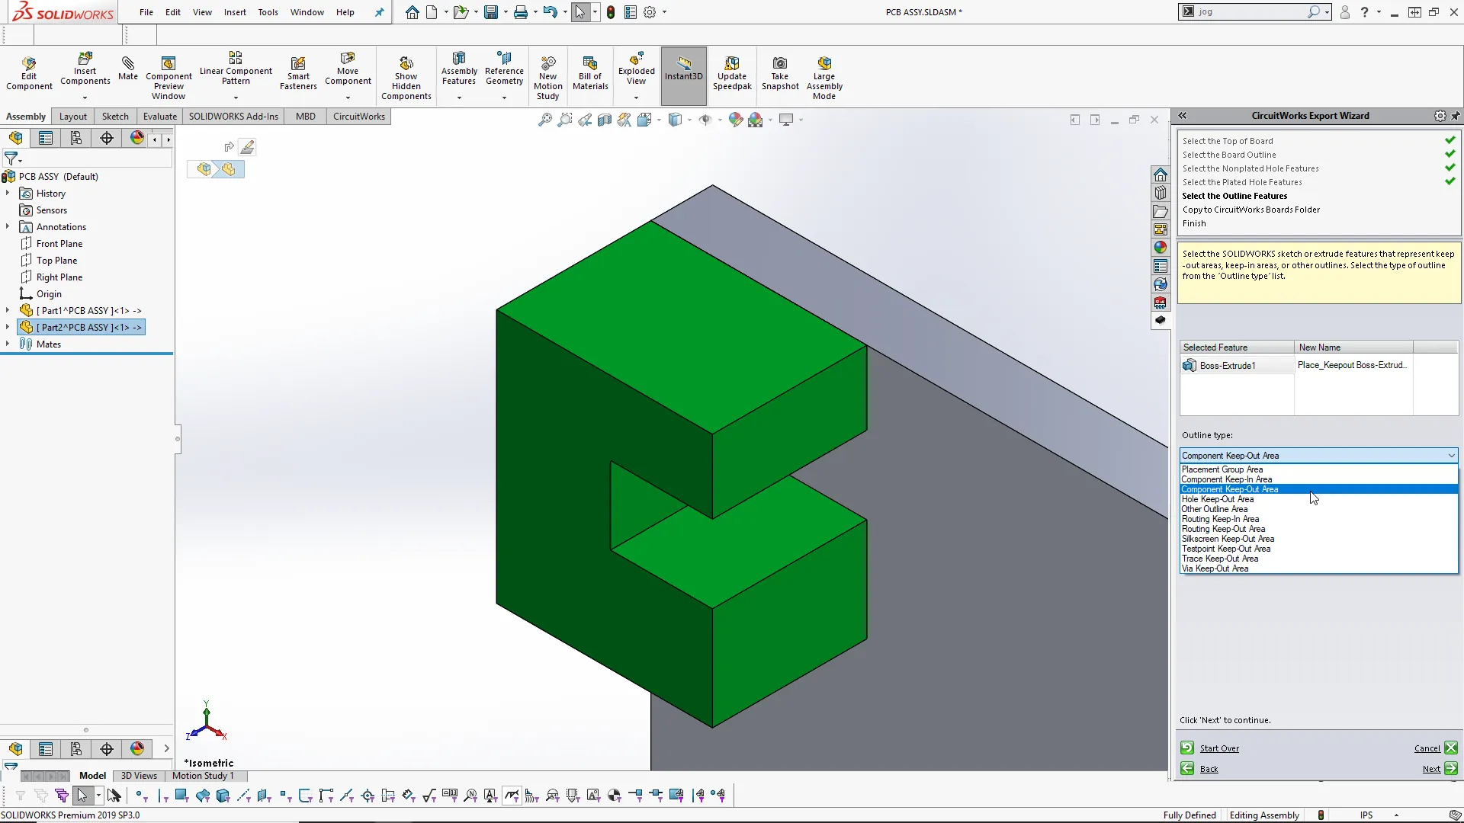This screenshot has width=1464, height=823.
Task: Click the Save icon in the top toolbar
Action: 491,12
